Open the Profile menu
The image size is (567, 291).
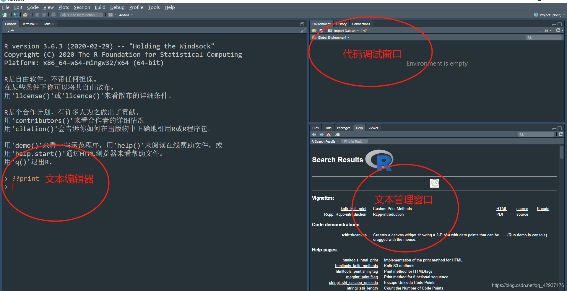point(136,7)
